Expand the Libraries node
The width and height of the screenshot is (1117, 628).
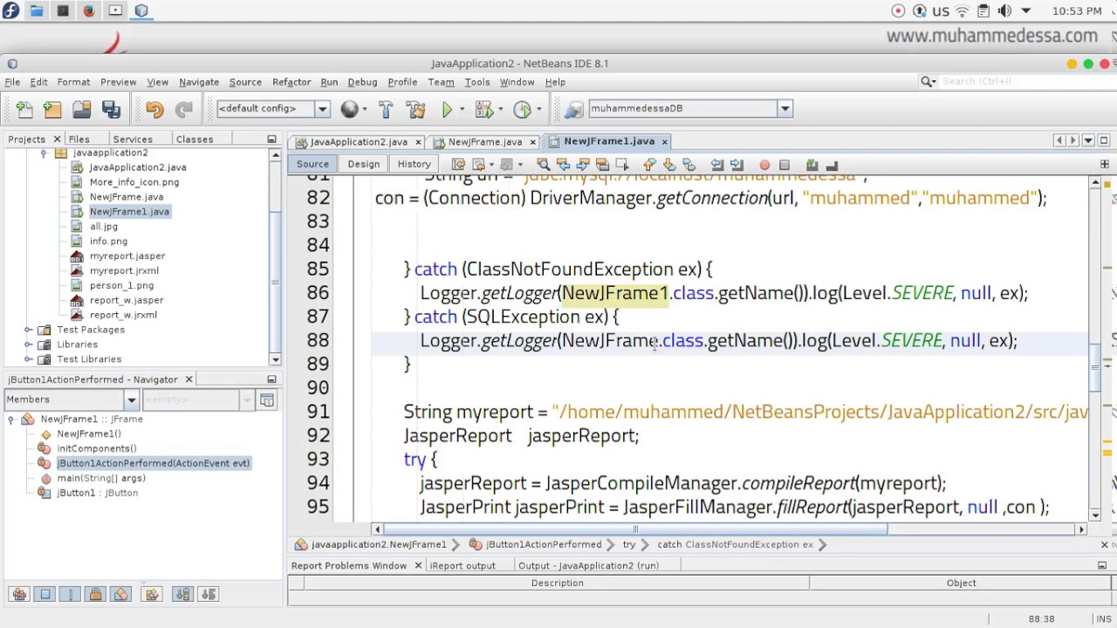point(29,345)
